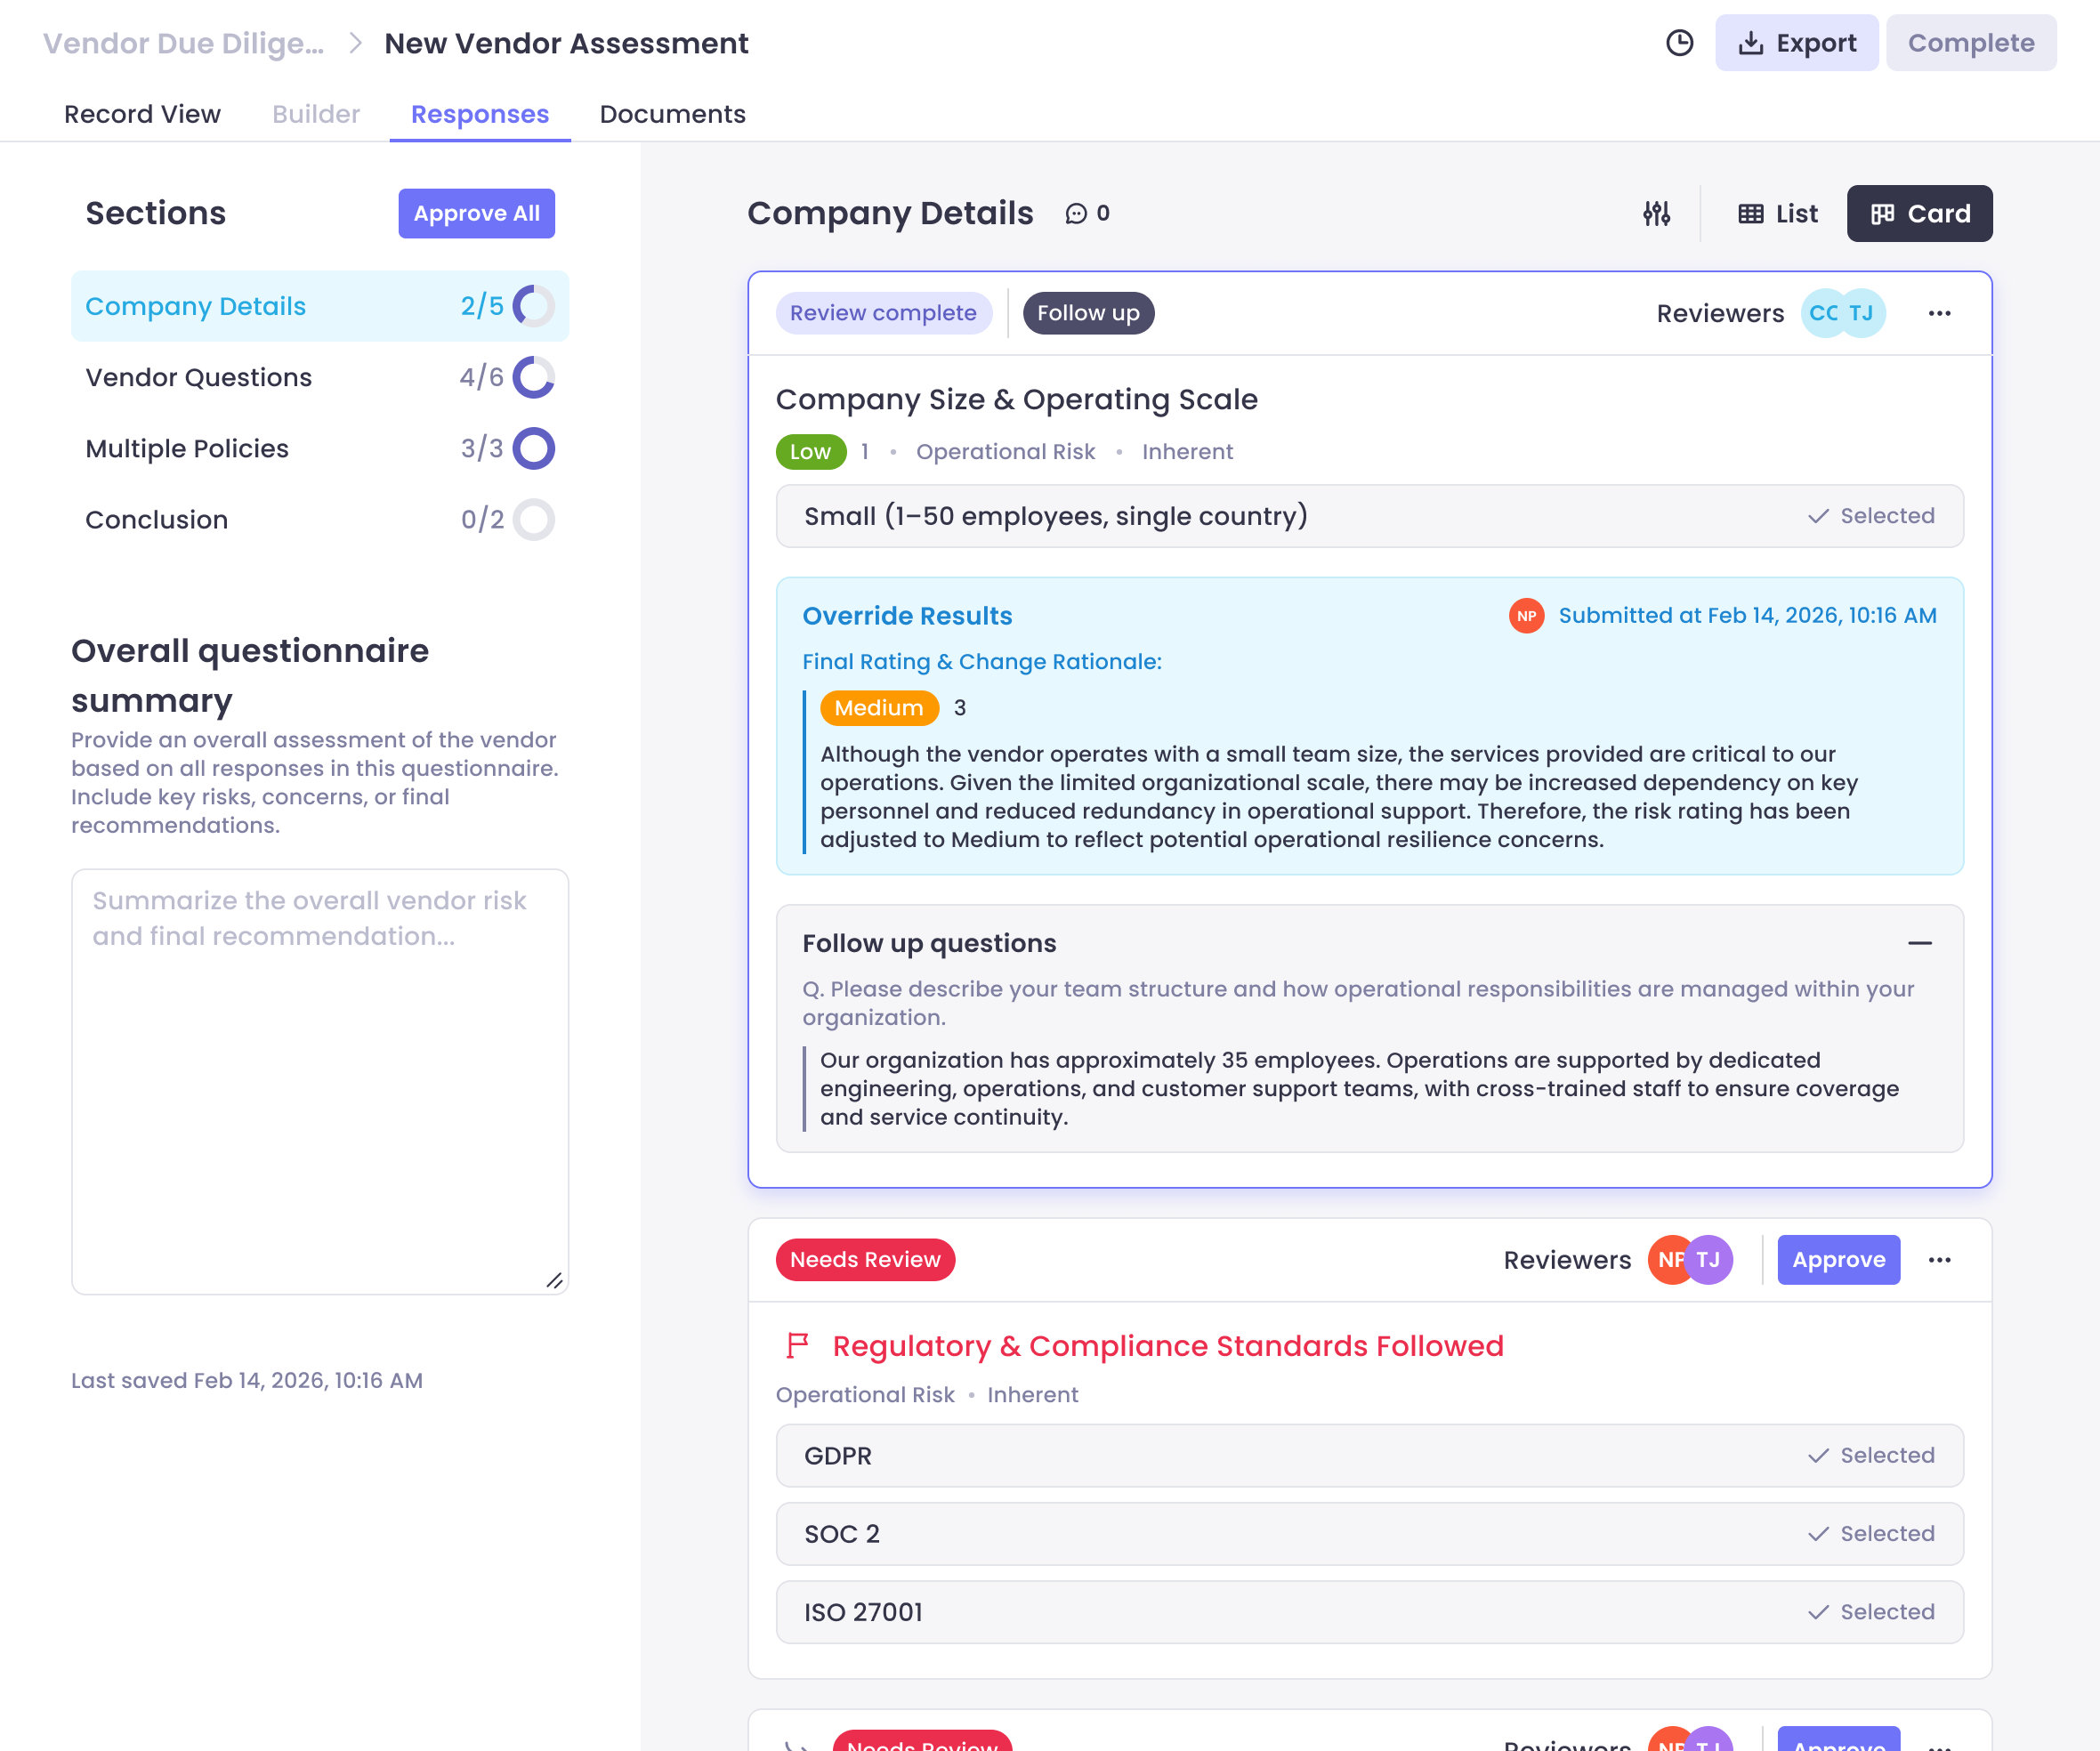Click the Review complete badge

pyautogui.click(x=884, y=313)
